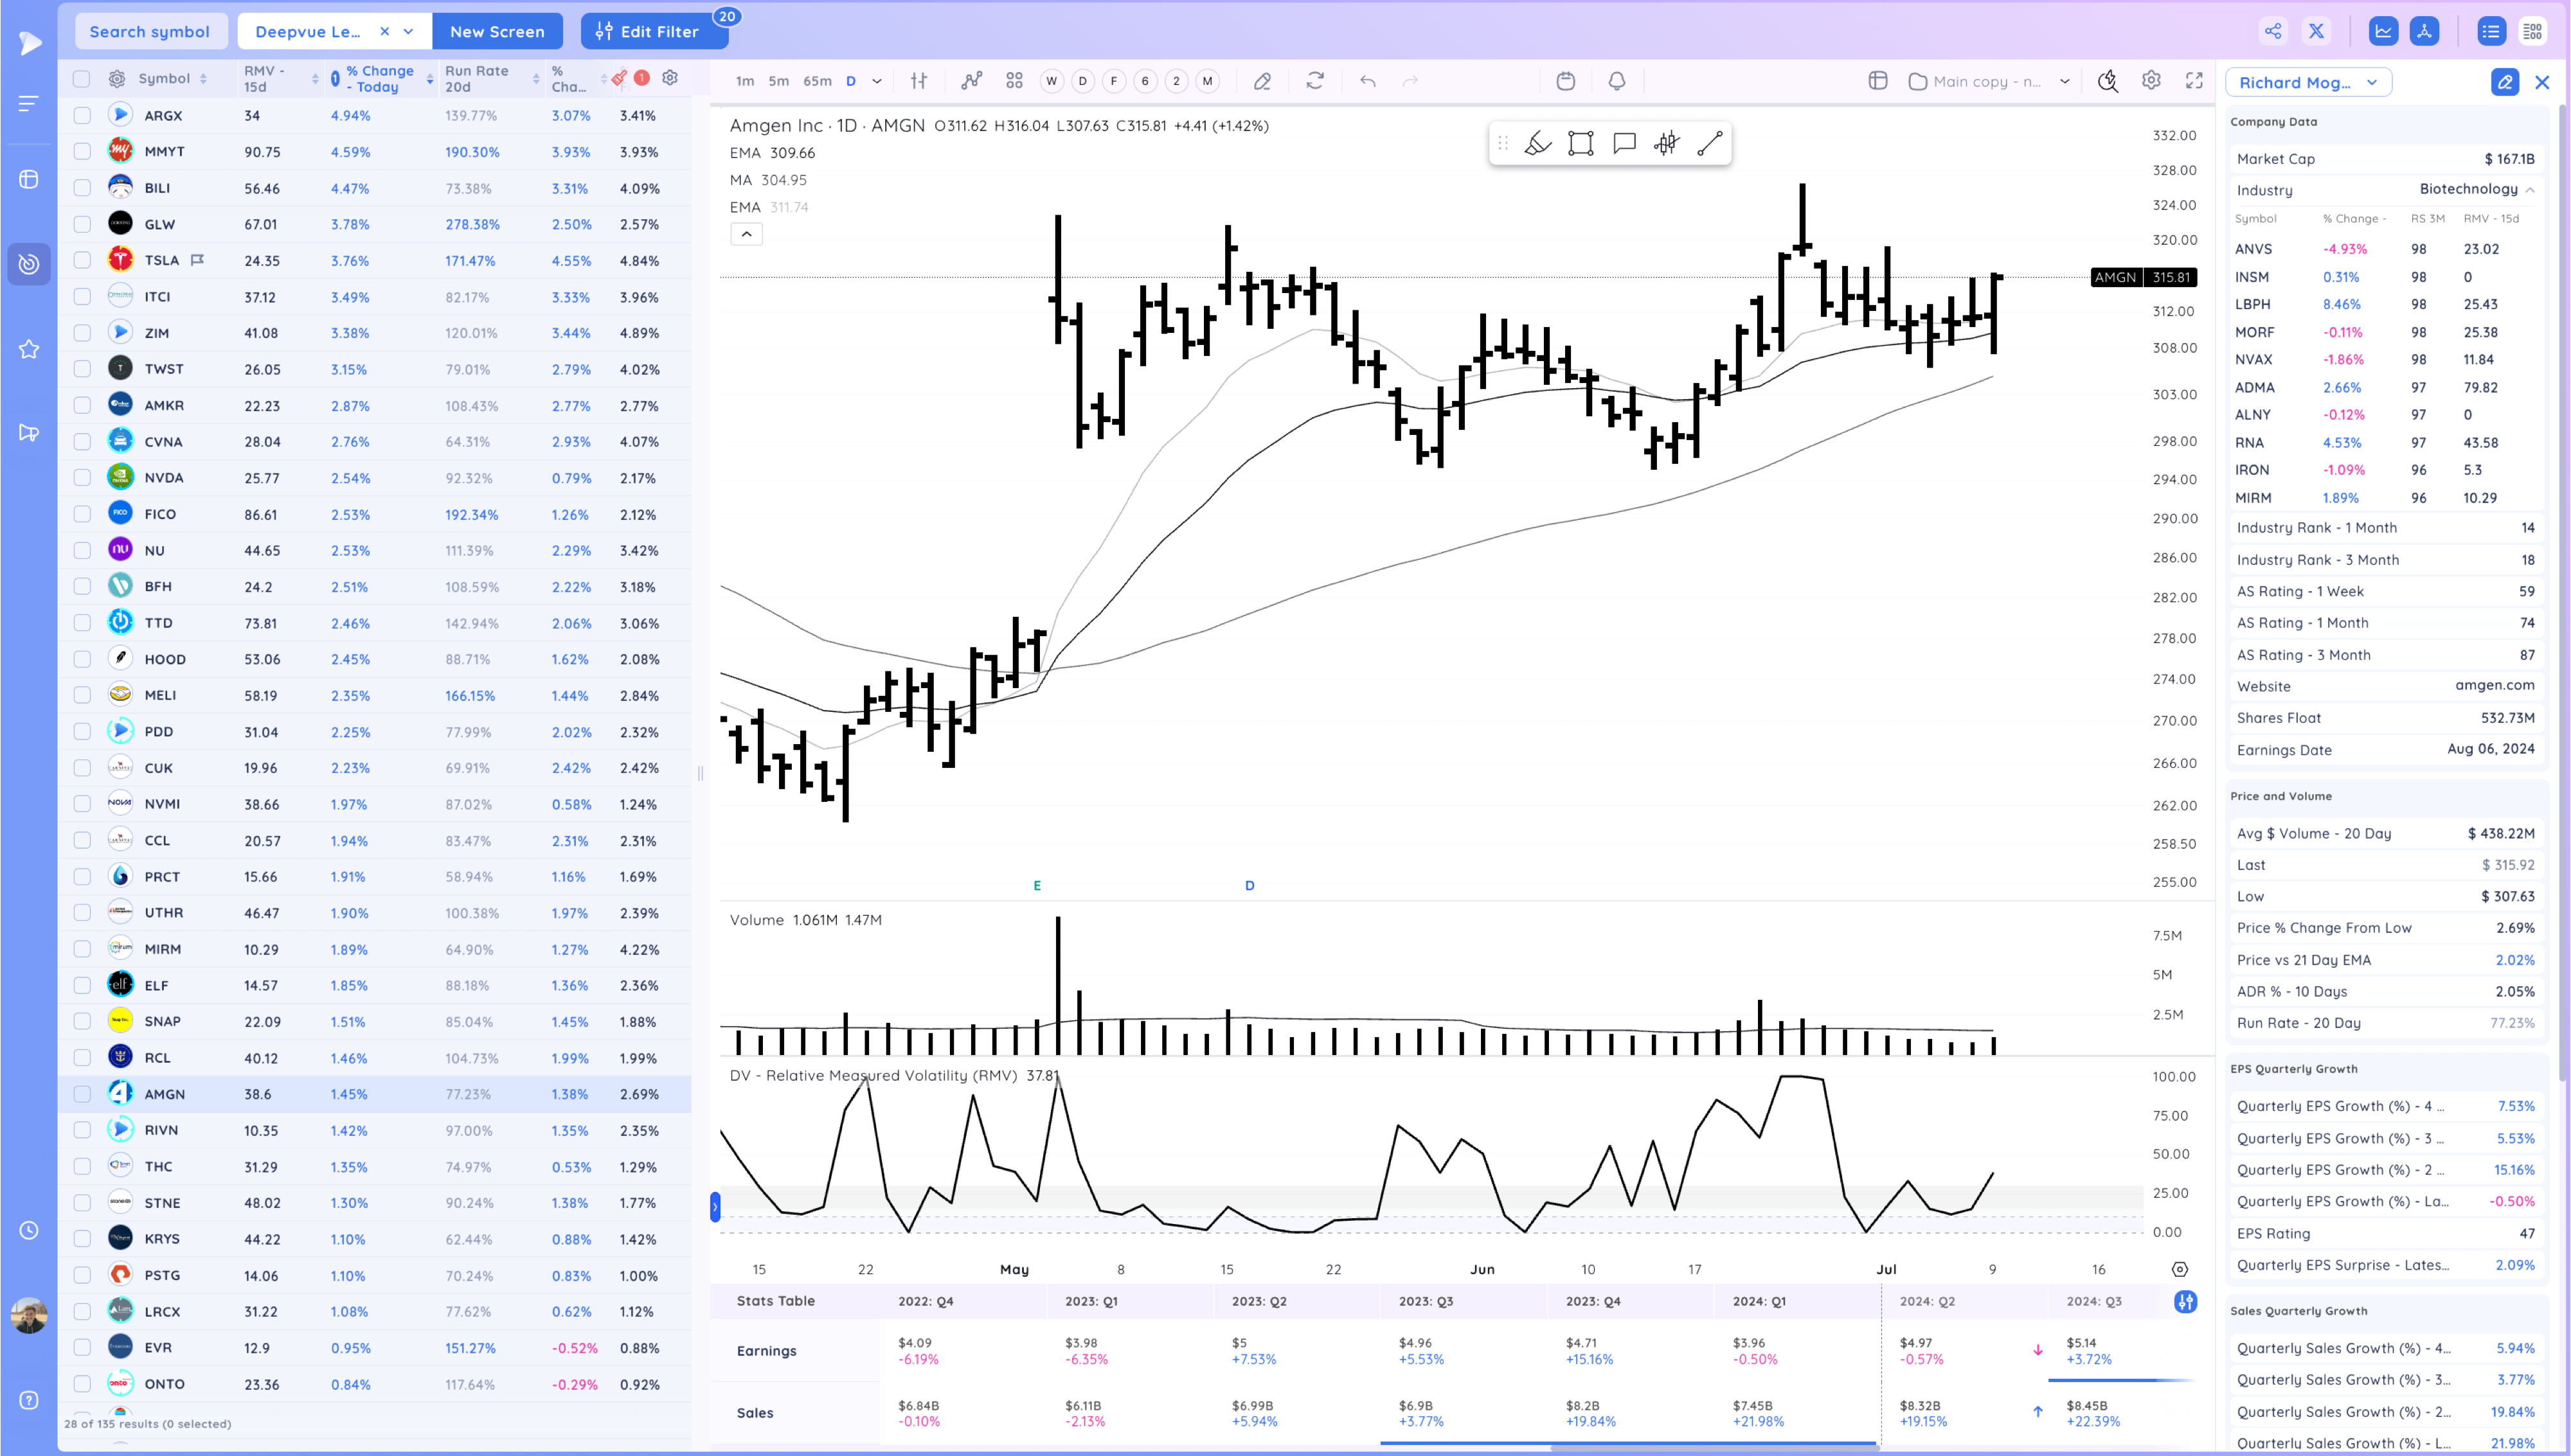Check the TSLA row checkbox
This screenshot has width=2571, height=1456.
tap(82, 260)
